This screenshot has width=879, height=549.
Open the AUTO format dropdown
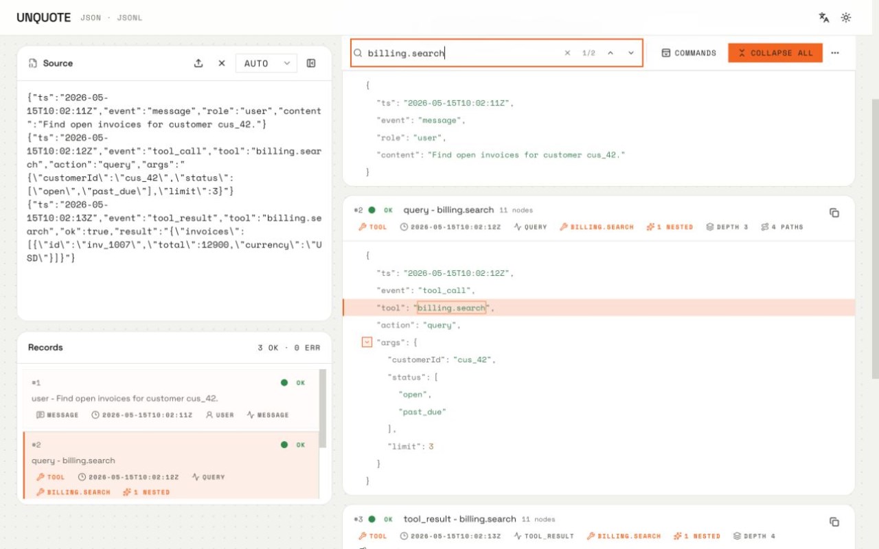(x=266, y=63)
